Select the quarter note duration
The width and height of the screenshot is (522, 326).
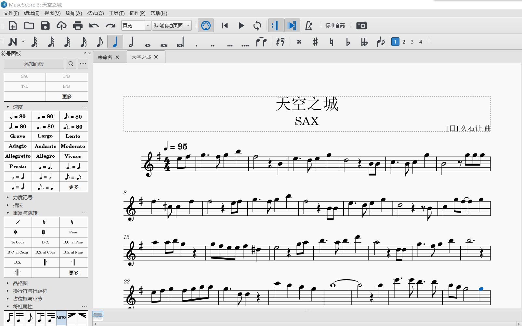pos(115,42)
